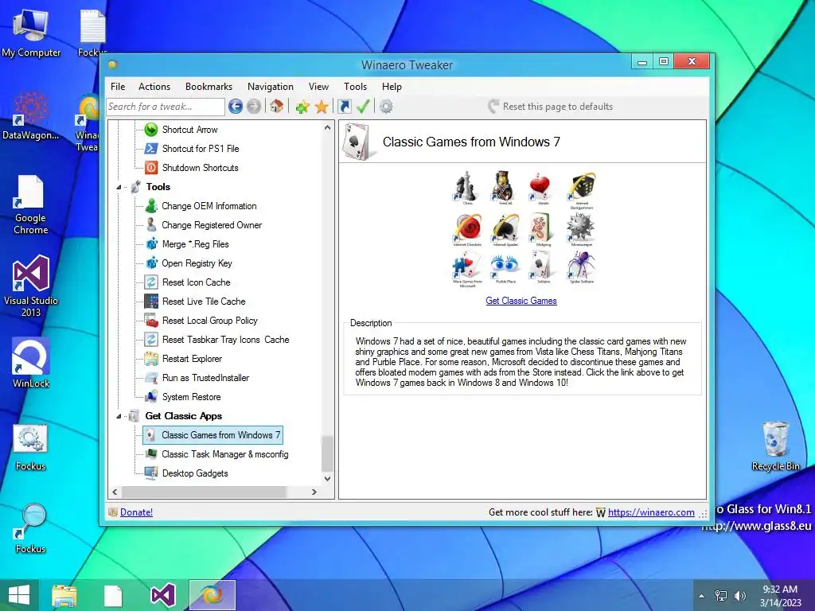The image size is (815, 611).
Task: Click the volume speaker tray icon
Action: point(739,595)
